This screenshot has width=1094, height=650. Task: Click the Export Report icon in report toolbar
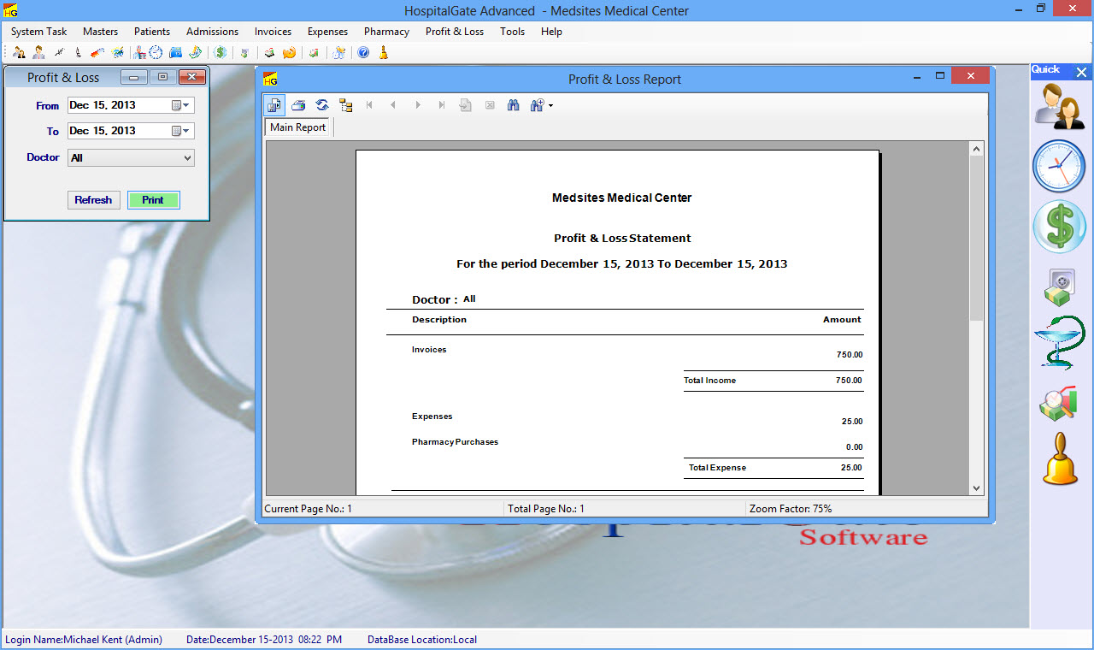[274, 105]
